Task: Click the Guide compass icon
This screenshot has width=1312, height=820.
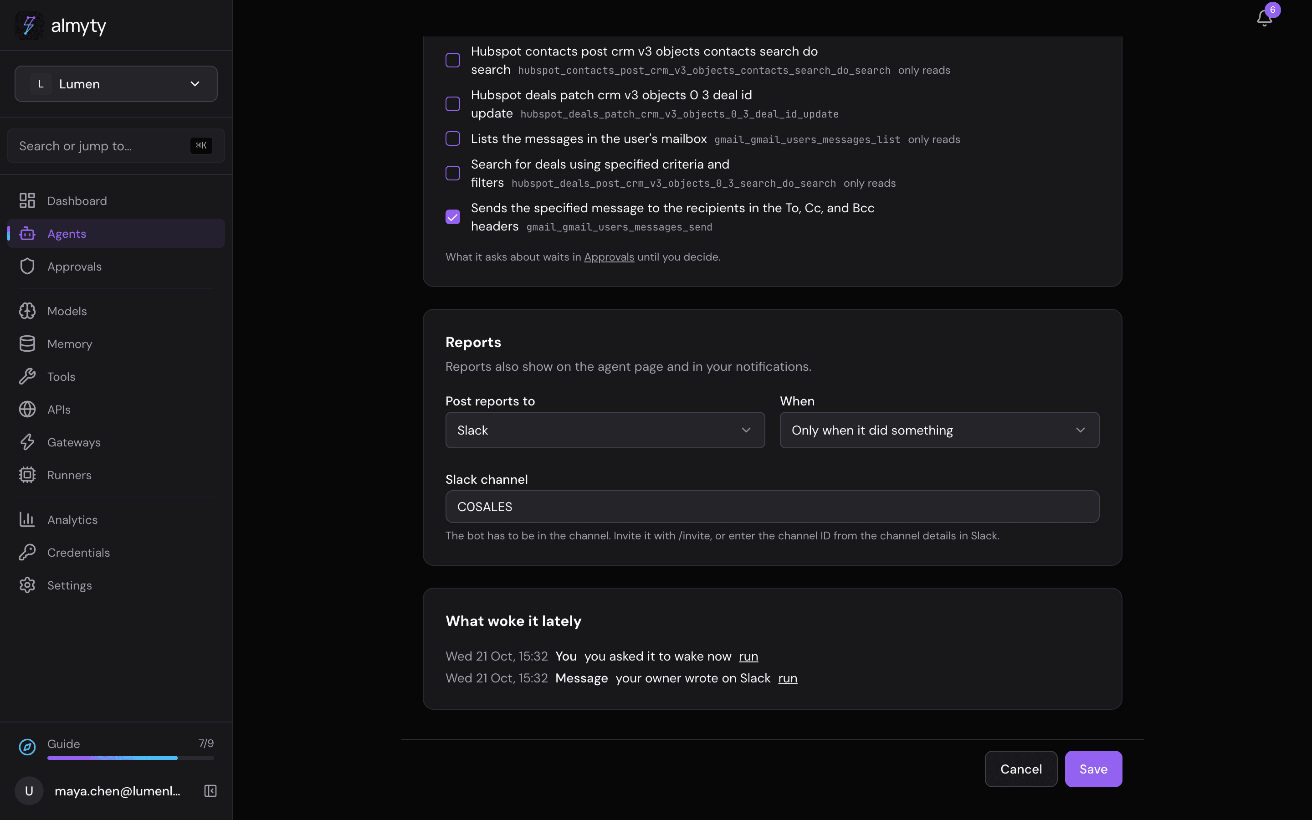Action: pos(27,747)
